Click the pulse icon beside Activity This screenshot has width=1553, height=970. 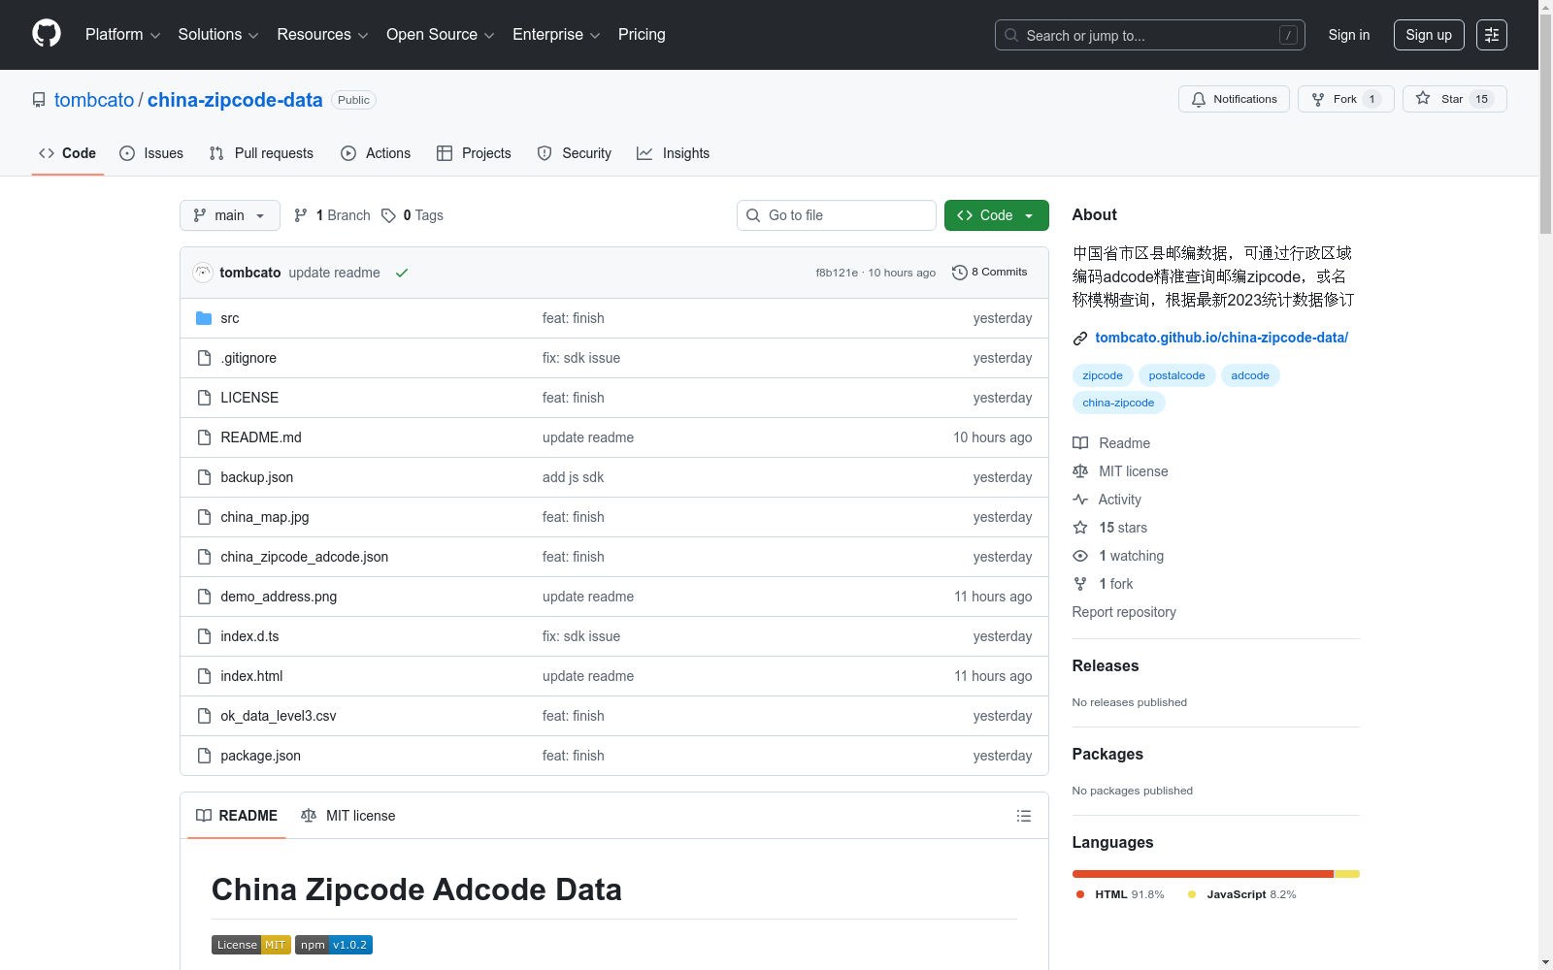[x=1080, y=500]
